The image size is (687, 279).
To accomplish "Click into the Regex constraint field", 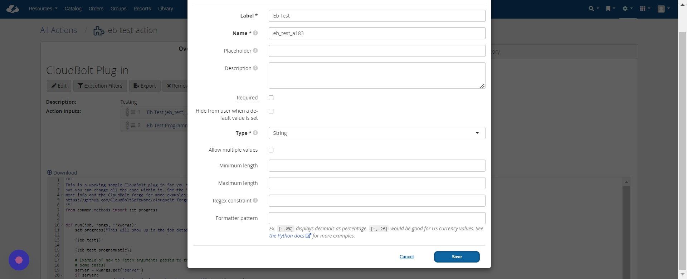I will click(x=377, y=201).
